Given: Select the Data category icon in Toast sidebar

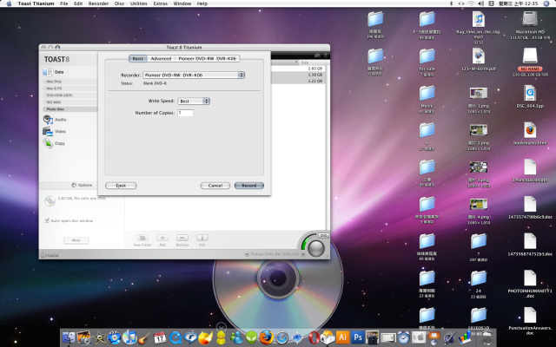Looking at the screenshot, I should tap(48, 72).
